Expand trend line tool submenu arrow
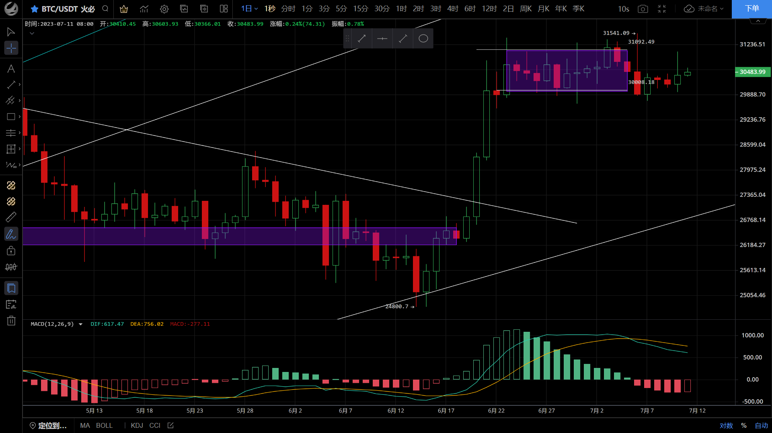This screenshot has height=433, width=772. coord(19,84)
